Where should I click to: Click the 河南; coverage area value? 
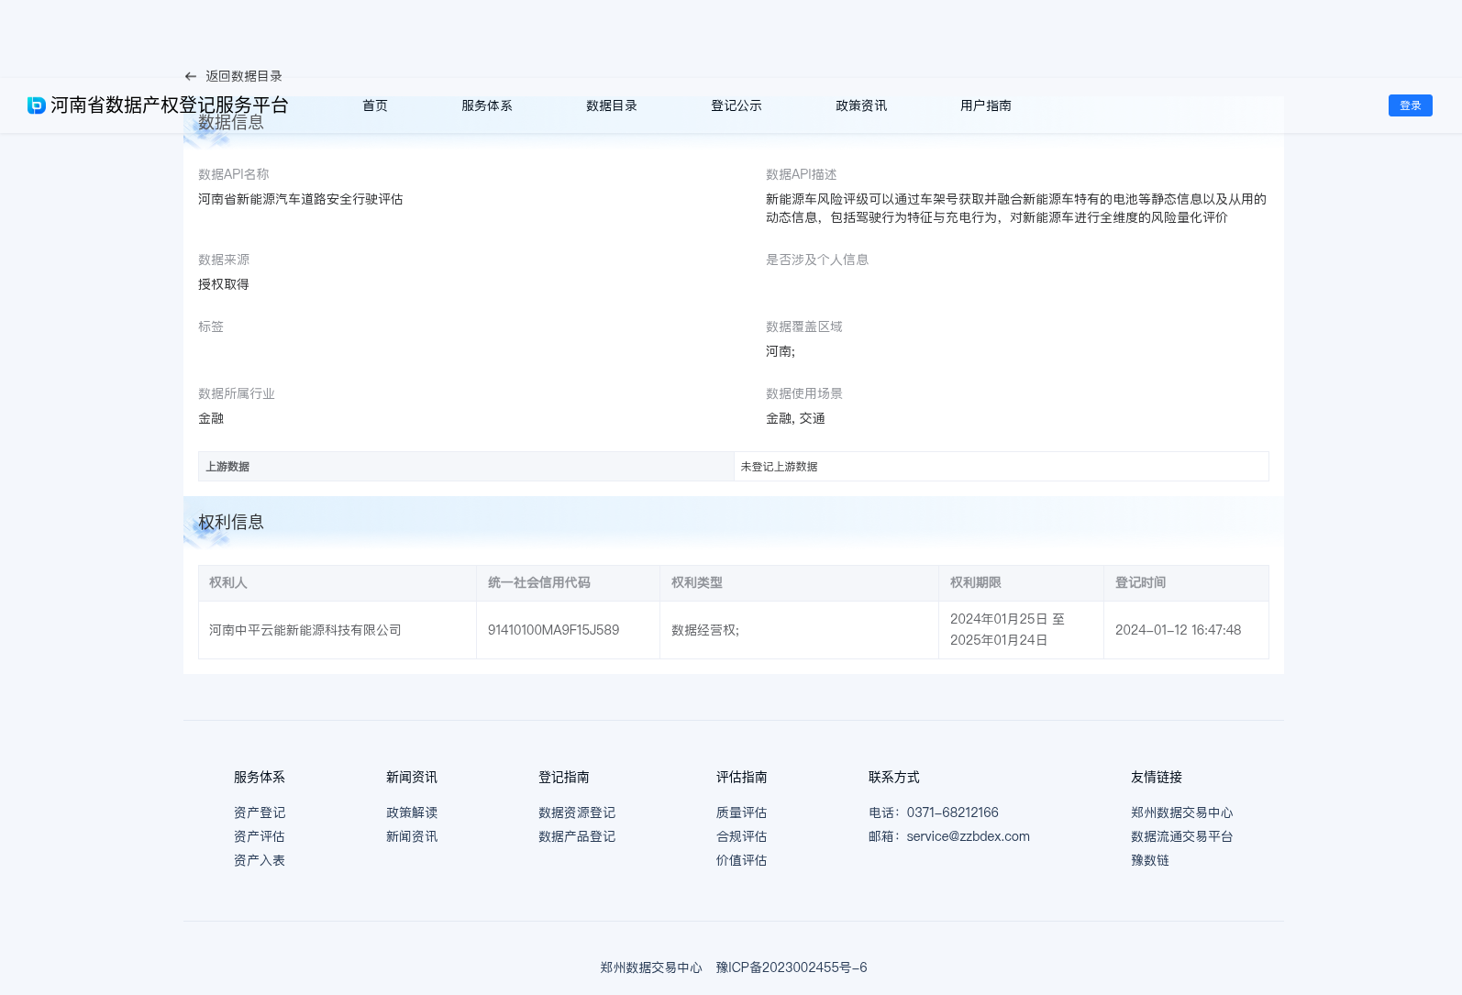pyautogui.click(x=781, y=351)
